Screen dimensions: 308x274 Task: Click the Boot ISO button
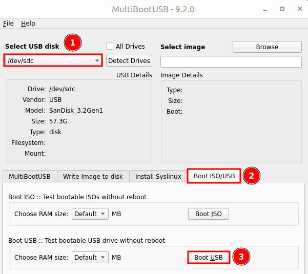tap(209, 214)
